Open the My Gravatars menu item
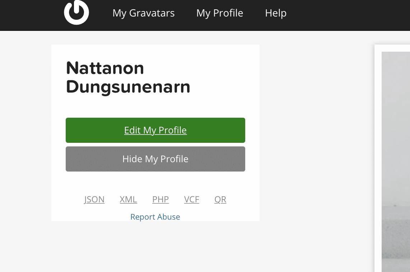Image resolution: width=410 pixels, height=272 pixels. click(143, 13)
